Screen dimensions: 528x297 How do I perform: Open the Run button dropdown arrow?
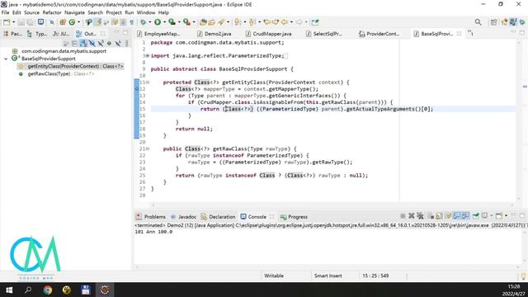[x=165, y=22]
